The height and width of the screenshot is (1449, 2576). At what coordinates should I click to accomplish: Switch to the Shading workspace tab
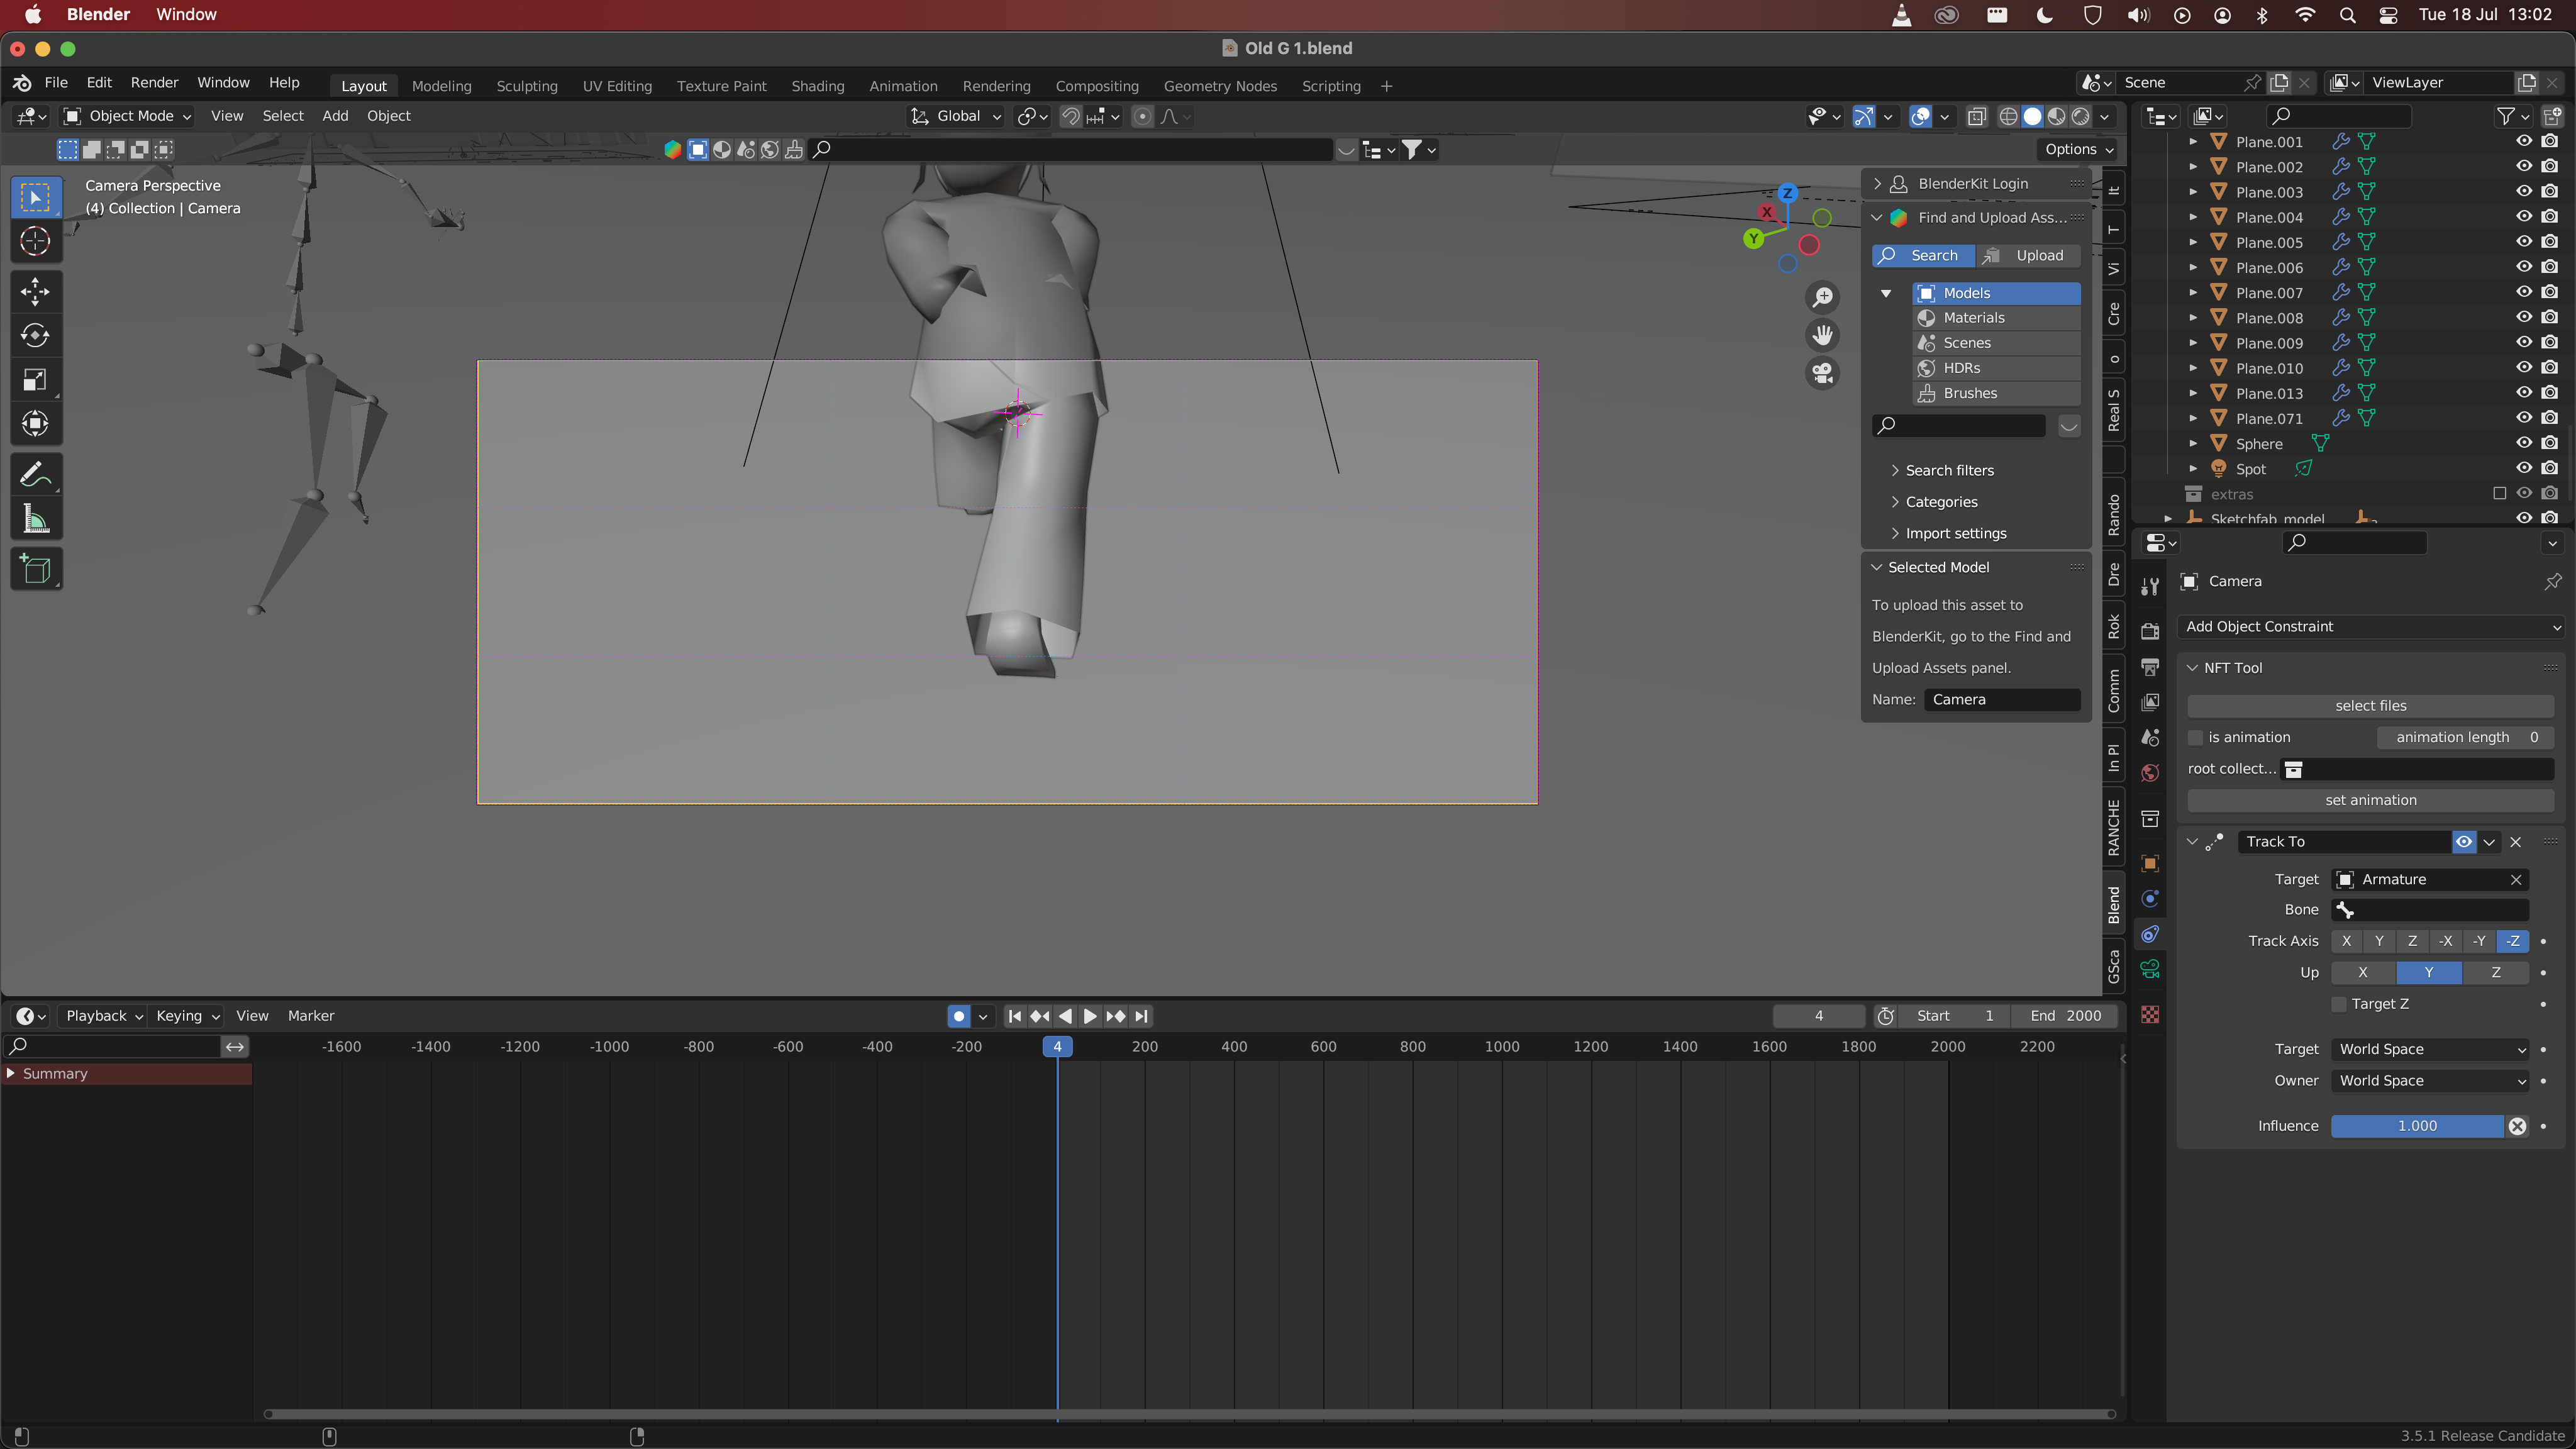(x=817, y=86)
